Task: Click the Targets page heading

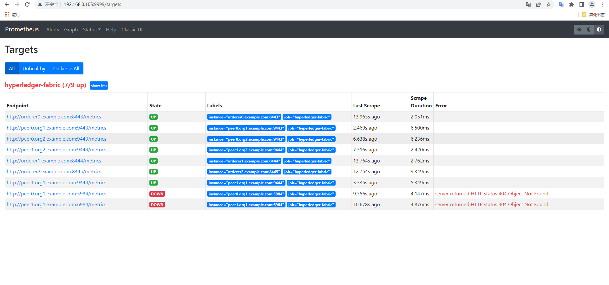Action: [x=21, y=50]
